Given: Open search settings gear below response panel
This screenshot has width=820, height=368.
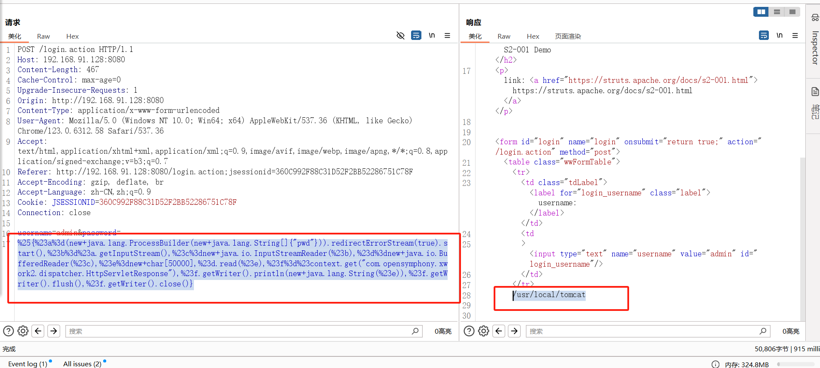Looking at the screenshot, I should [x=484, y=331].
